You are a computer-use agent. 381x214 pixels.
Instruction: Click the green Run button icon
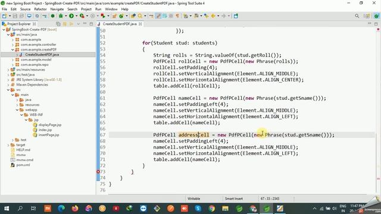pos(71,16)
